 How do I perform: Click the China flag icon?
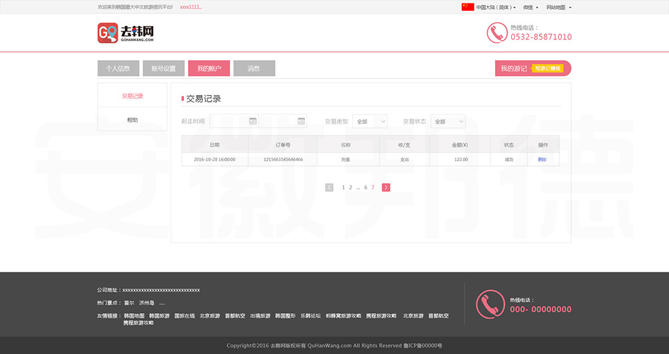coord(468,7)
